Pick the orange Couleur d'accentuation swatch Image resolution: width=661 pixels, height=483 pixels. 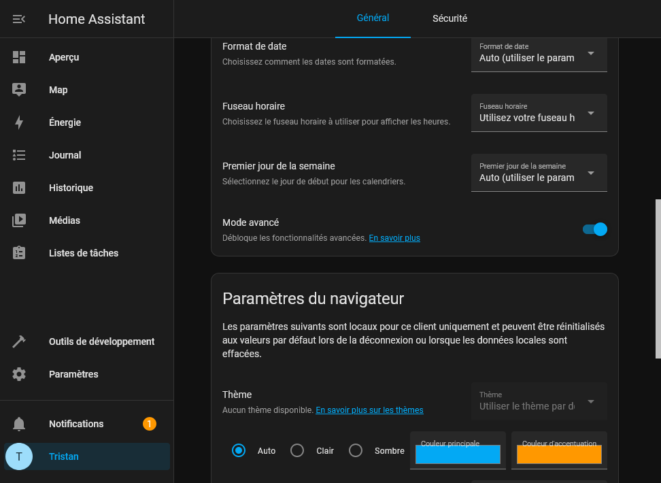559,454
